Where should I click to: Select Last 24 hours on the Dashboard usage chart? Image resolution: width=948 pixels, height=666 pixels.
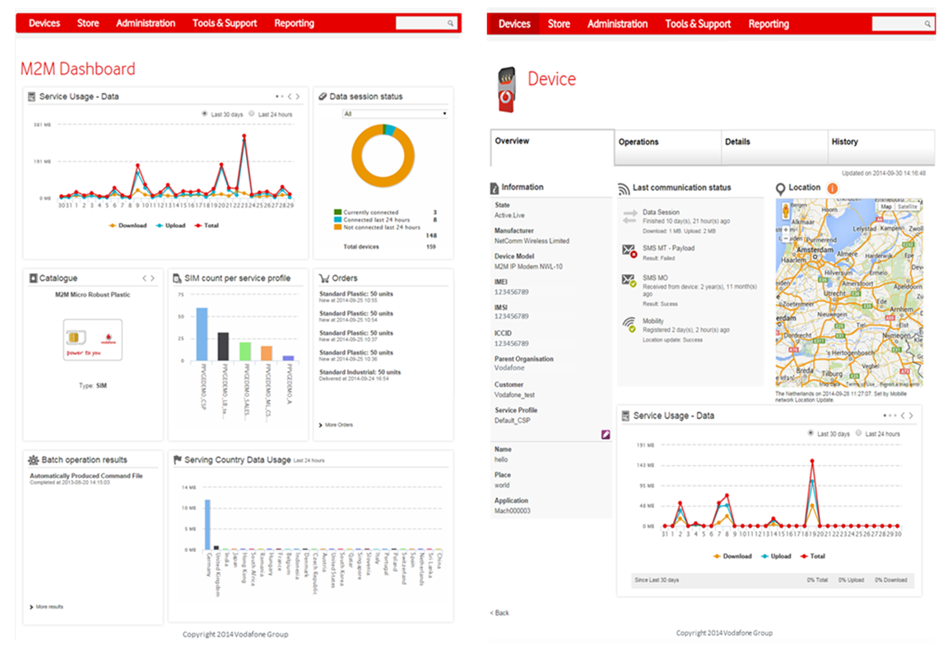pos(252,114)
